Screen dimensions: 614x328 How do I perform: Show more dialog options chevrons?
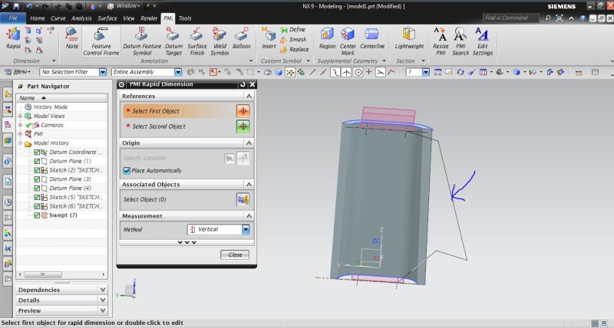click(187, 242)
